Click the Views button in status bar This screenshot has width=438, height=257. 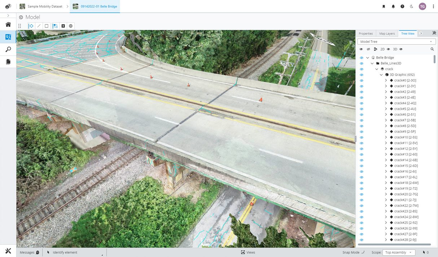point(248,252)
